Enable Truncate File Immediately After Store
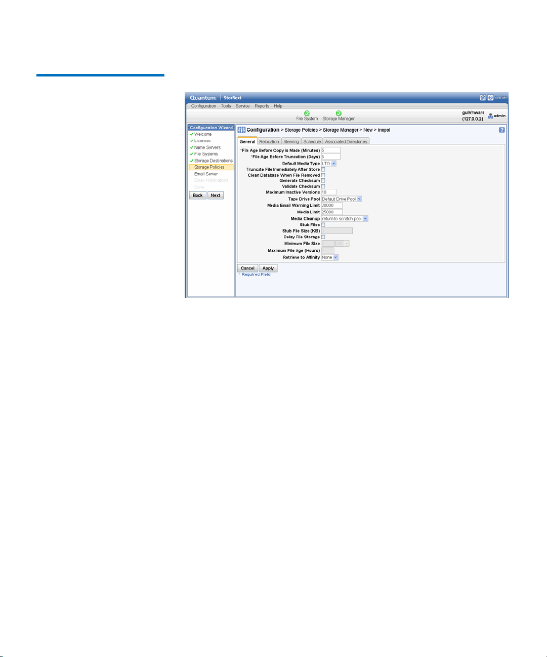The width and height of the screenshot is (547, 657). (x=323, y=169)
